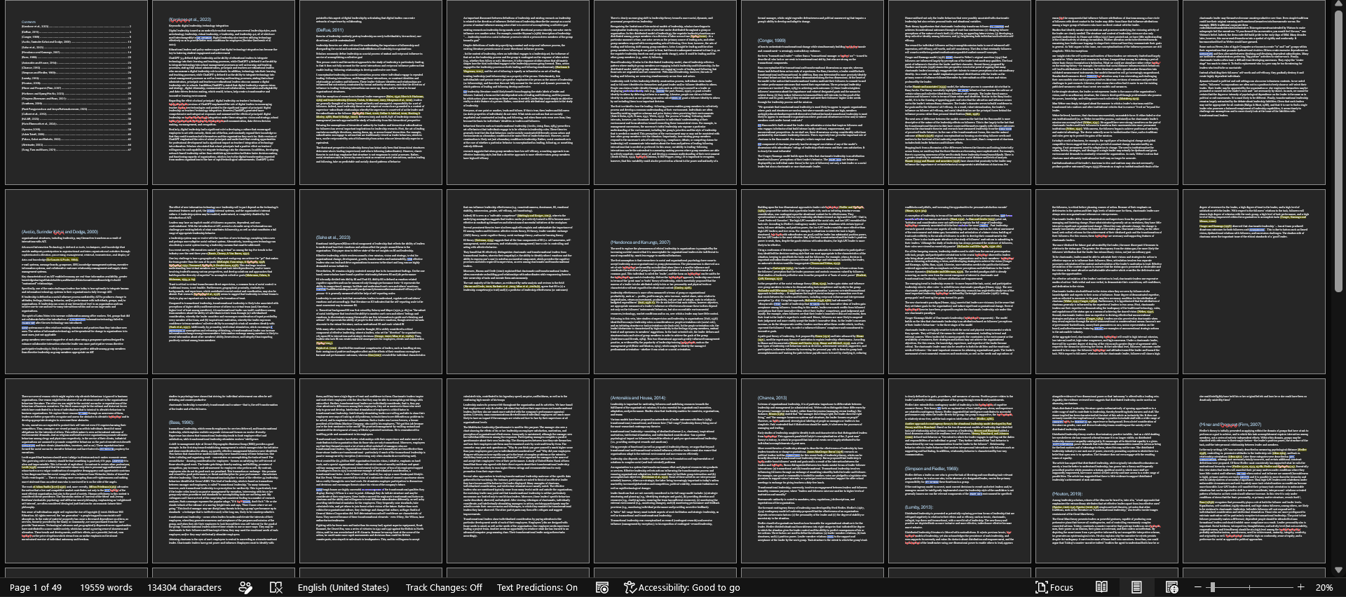Click the Contents heading on first page
Image resolution: width=1346 pixels, height=597 pixels.
pyautogui.click(x=29, y=22)
